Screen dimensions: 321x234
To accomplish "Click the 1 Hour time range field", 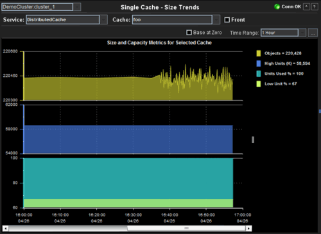I will point(279,33).
